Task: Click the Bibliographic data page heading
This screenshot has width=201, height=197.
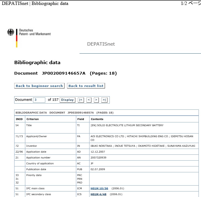Action: pos(37,63)
